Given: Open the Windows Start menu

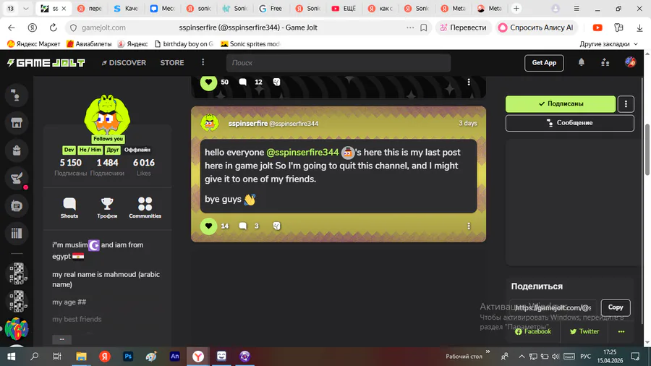Looking at the screenshot, I should (11, 356).
